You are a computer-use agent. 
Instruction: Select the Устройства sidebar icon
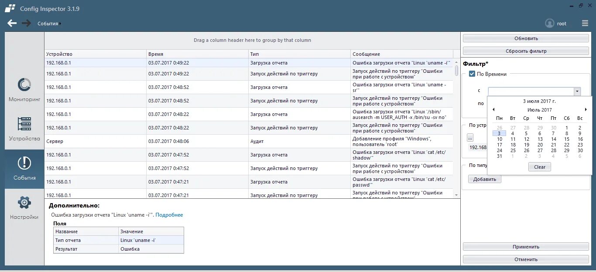(24, 125)
